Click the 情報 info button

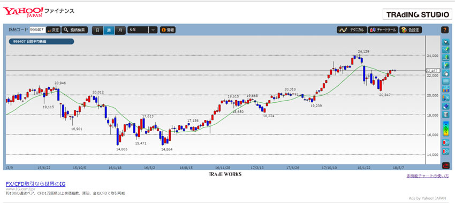pos(168,29)
